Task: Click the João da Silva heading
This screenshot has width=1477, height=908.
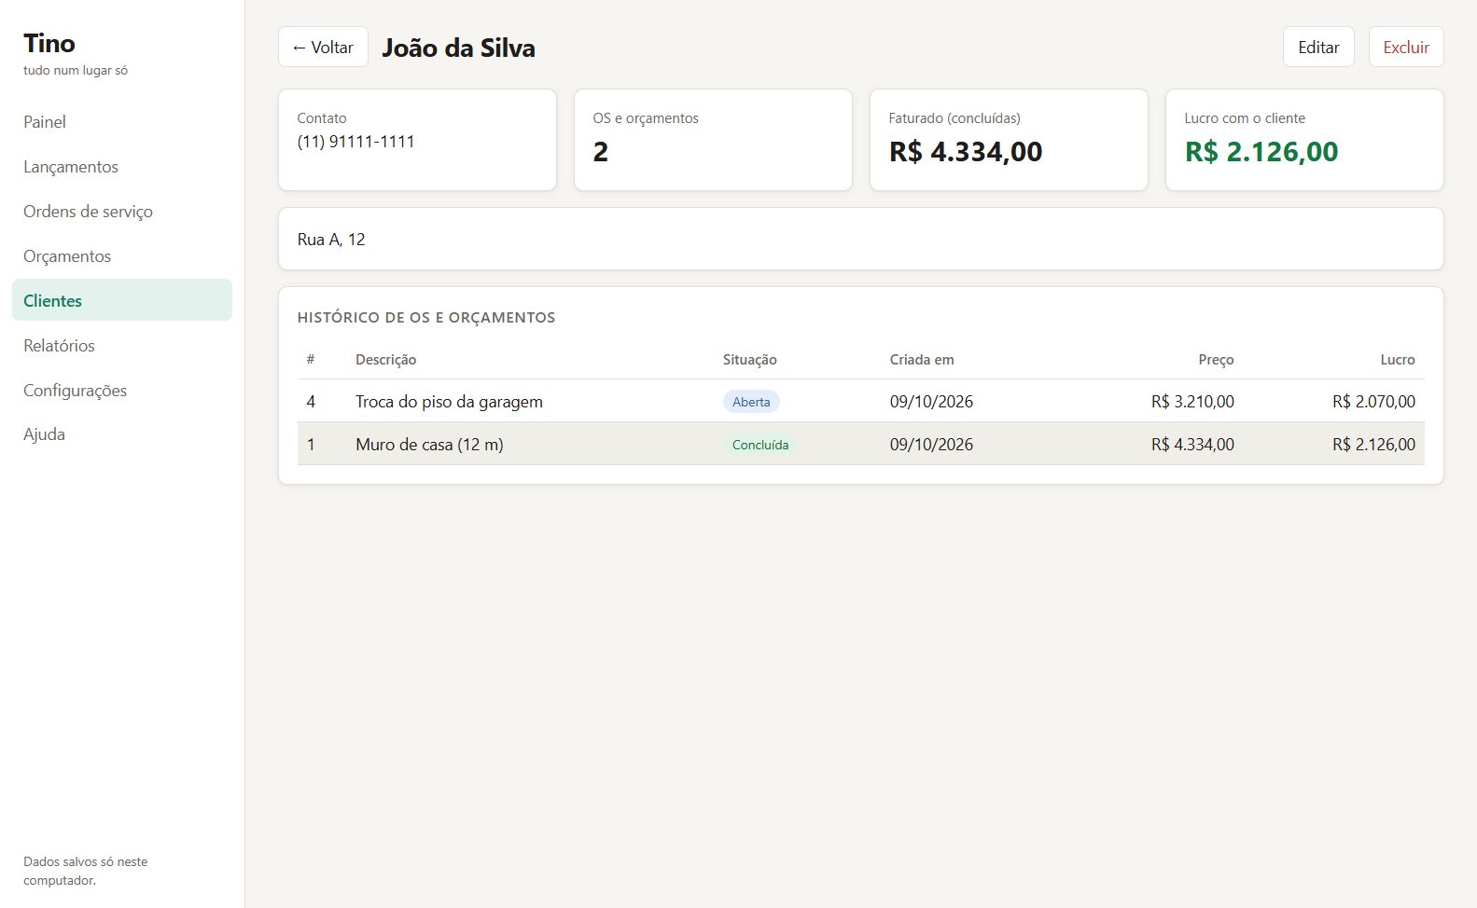Action: click(x=458, y=48)
